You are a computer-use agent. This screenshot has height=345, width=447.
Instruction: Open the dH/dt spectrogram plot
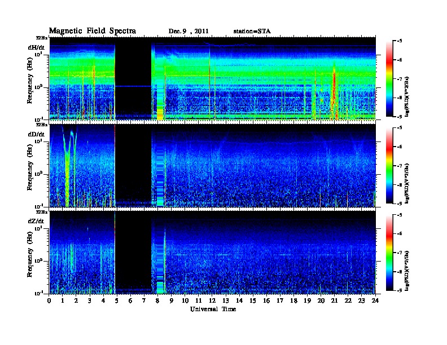pos(213,78)
